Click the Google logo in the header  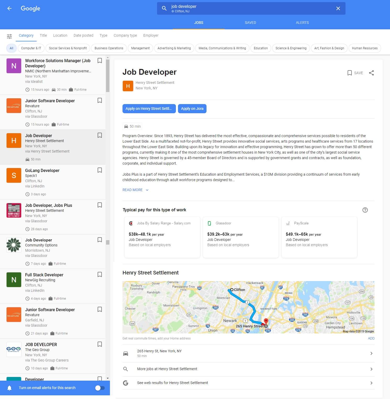pos(30,8)
